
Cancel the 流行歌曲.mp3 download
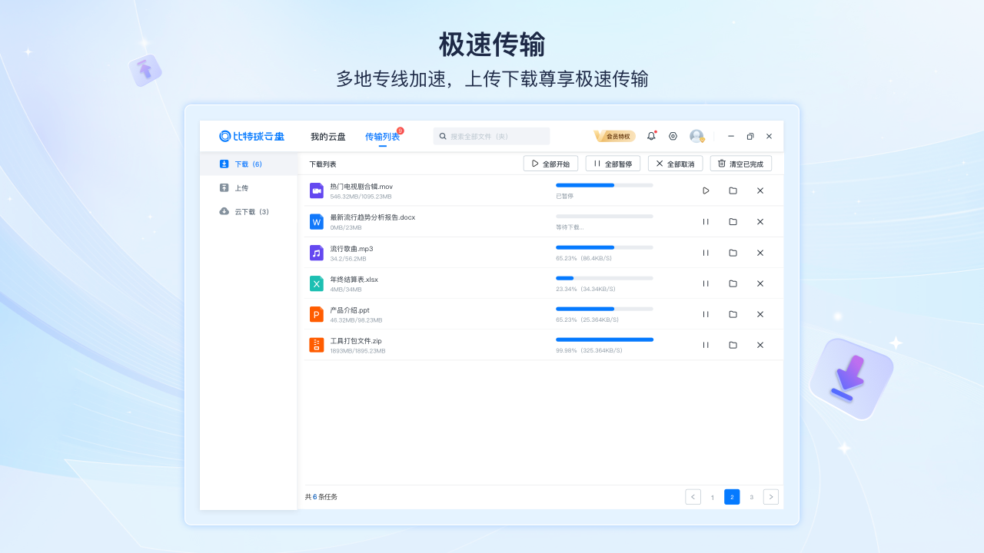760,252
